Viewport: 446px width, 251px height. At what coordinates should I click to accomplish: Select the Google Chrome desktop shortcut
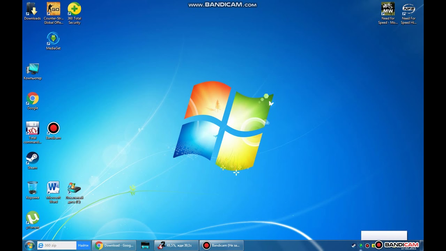32,101
